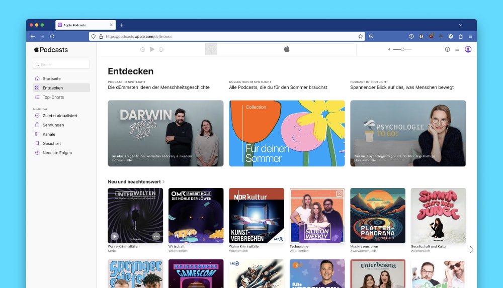Open the episode info icon in player bar

[448, 49]
